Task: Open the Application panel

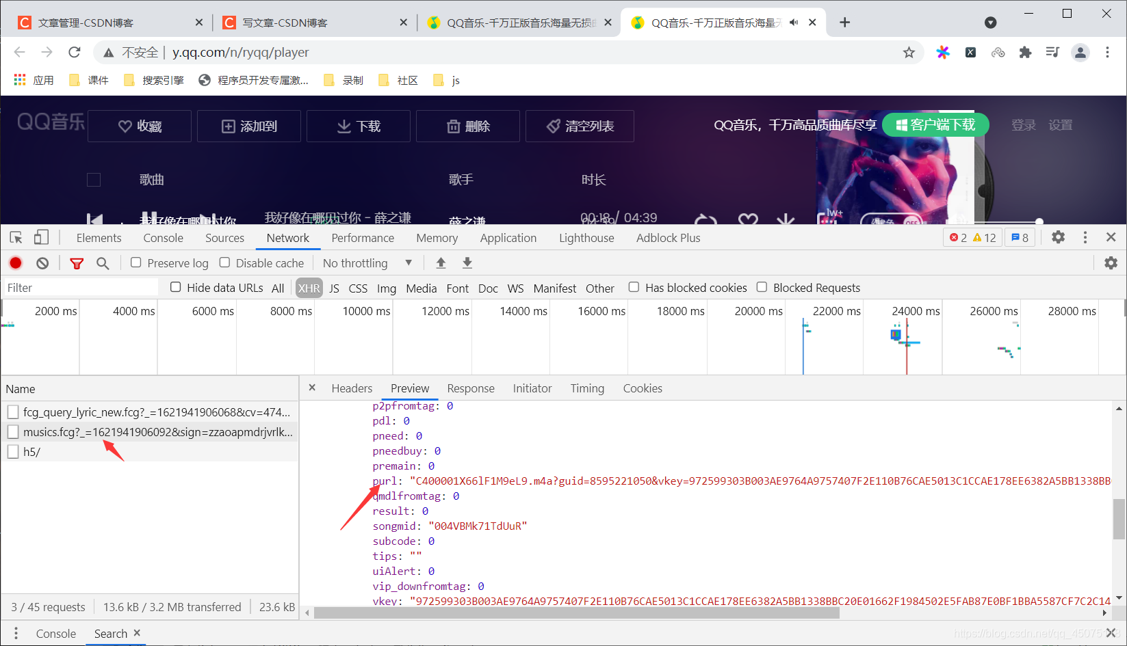Action: (508, 238)
